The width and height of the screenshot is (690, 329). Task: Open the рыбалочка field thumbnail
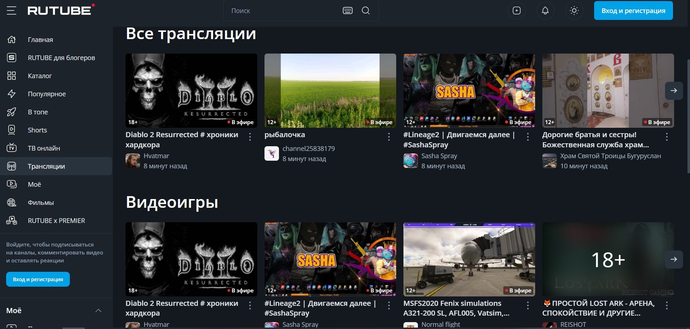[x=330, y=90]
